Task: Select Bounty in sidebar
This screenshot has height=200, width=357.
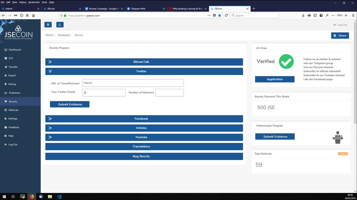Action: [x=20, y=101]
